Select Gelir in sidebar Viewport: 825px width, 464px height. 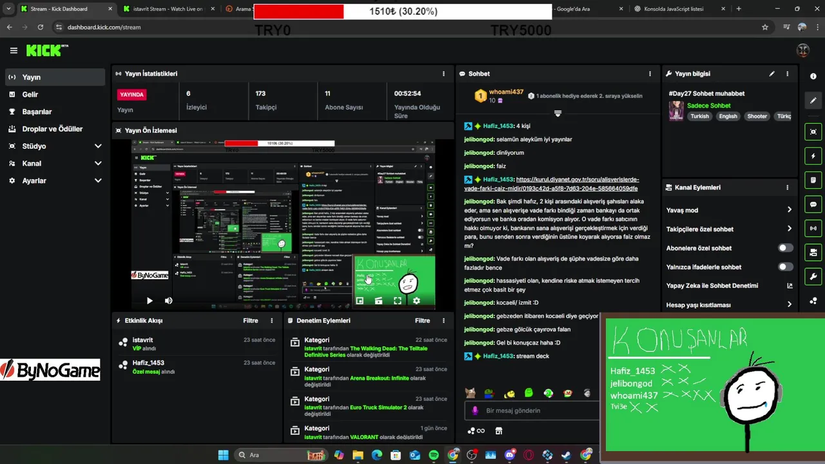tap(55, 95)
